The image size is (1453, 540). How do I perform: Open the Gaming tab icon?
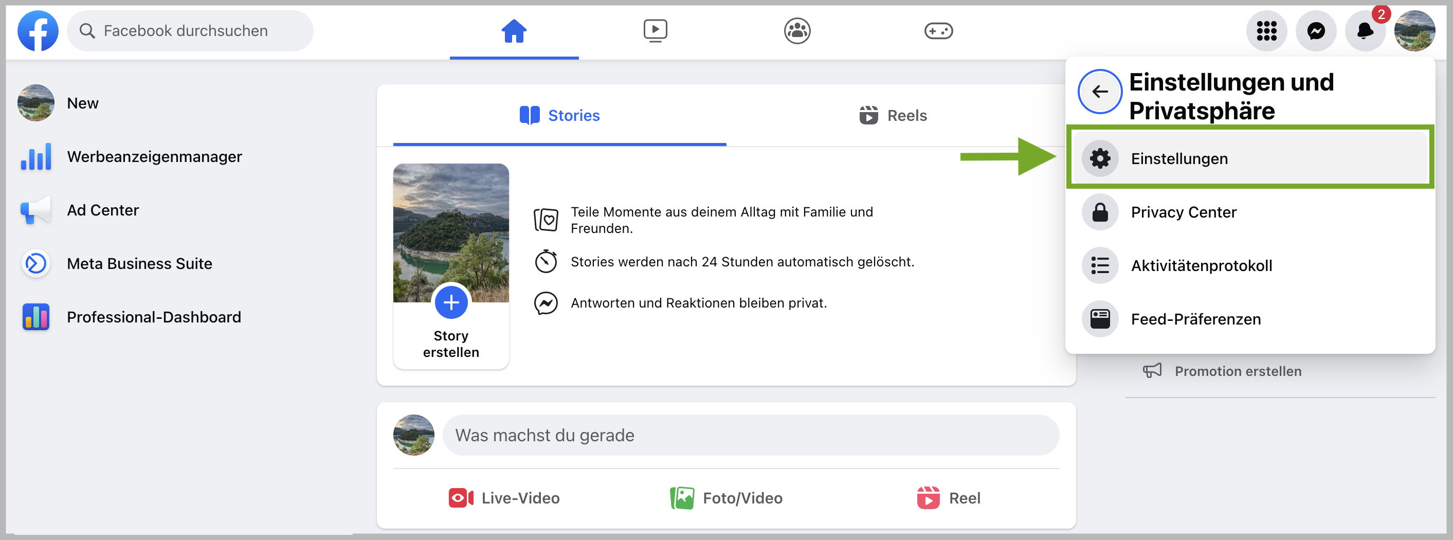click(x=938, y=30)
